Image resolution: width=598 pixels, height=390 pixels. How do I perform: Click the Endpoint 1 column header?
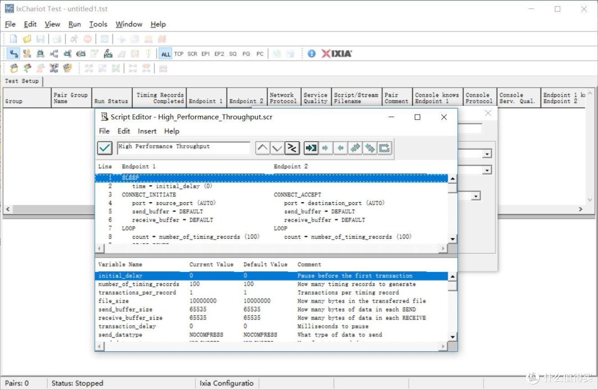207,97
